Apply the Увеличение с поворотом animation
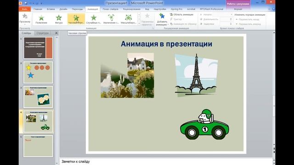 111,19
